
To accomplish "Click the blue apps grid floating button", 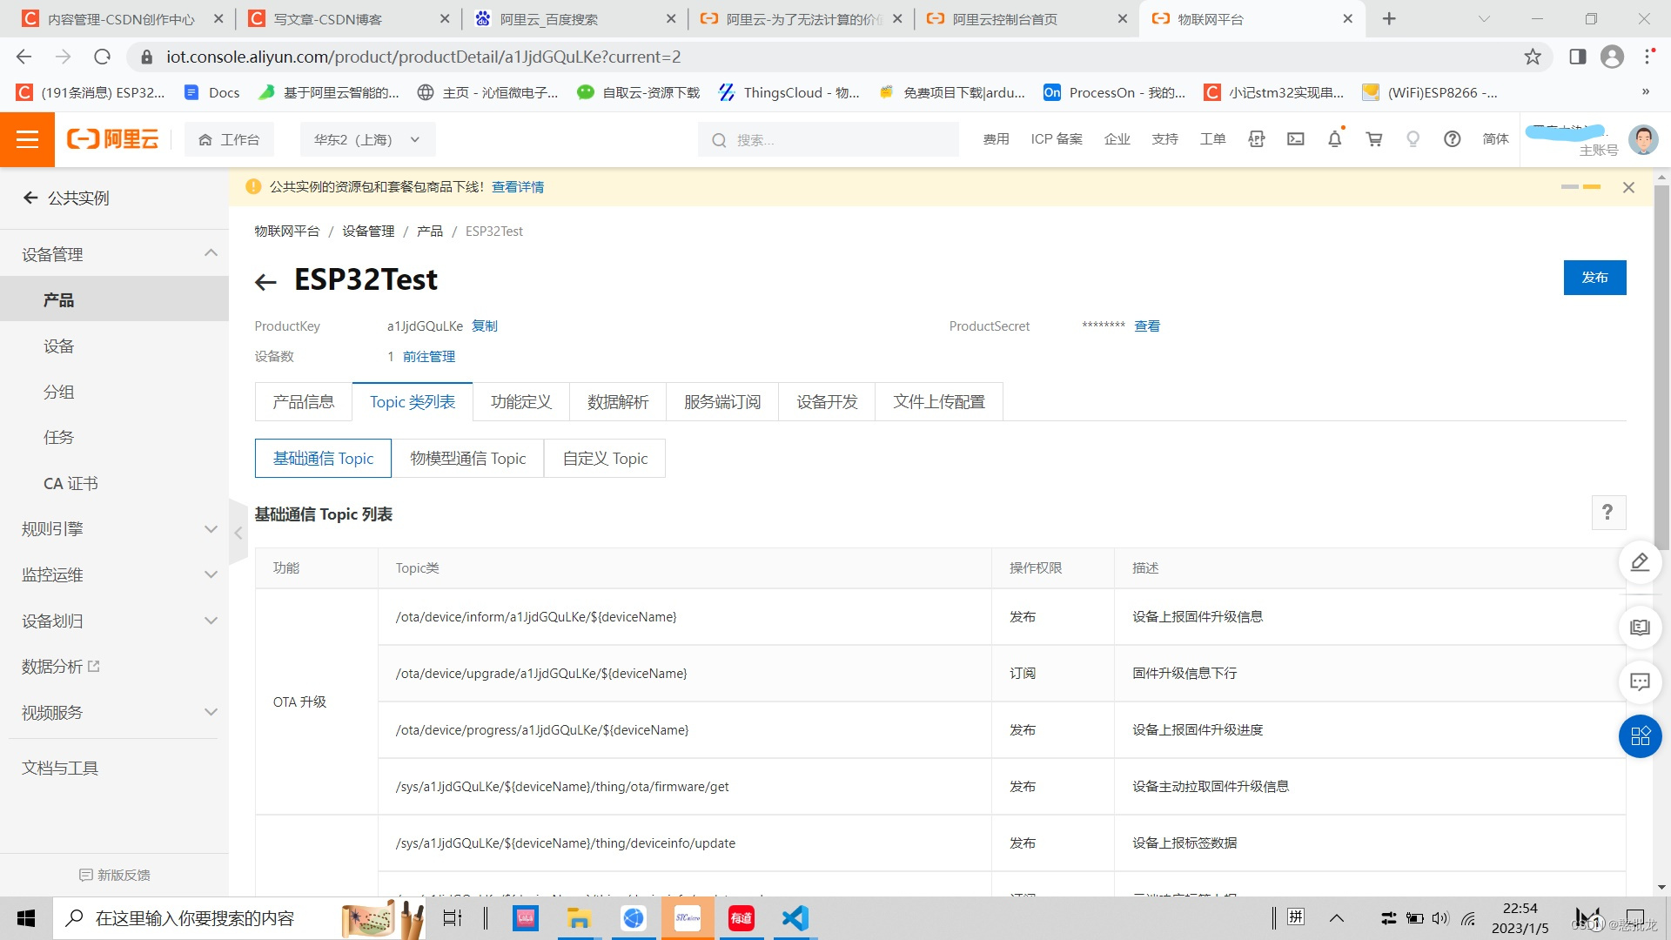I will [x=1640, y=736].
